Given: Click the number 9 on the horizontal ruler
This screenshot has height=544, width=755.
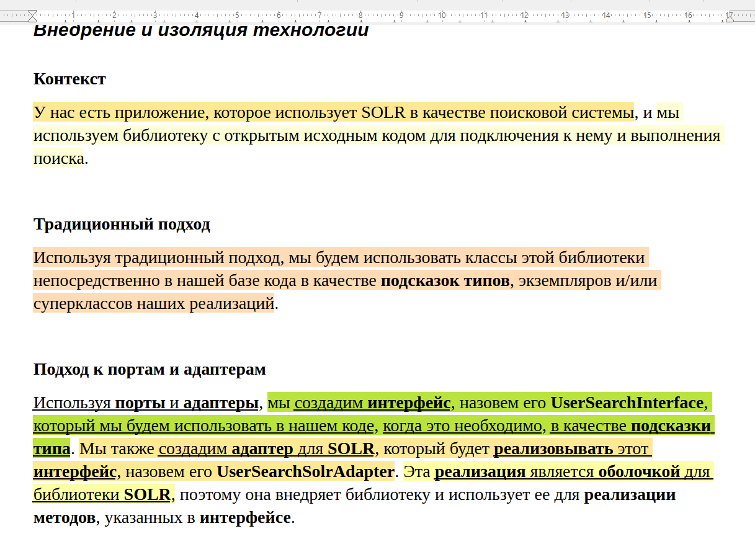Looking at the screenshot, I should 401,15.
